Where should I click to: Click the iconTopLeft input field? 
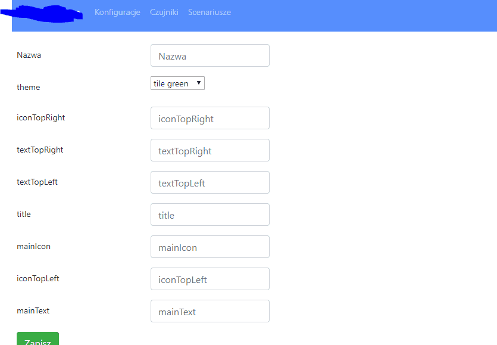[210, 279]
